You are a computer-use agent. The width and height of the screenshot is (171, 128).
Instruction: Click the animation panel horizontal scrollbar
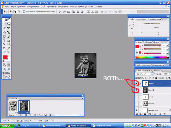click(x=67, y=115)
